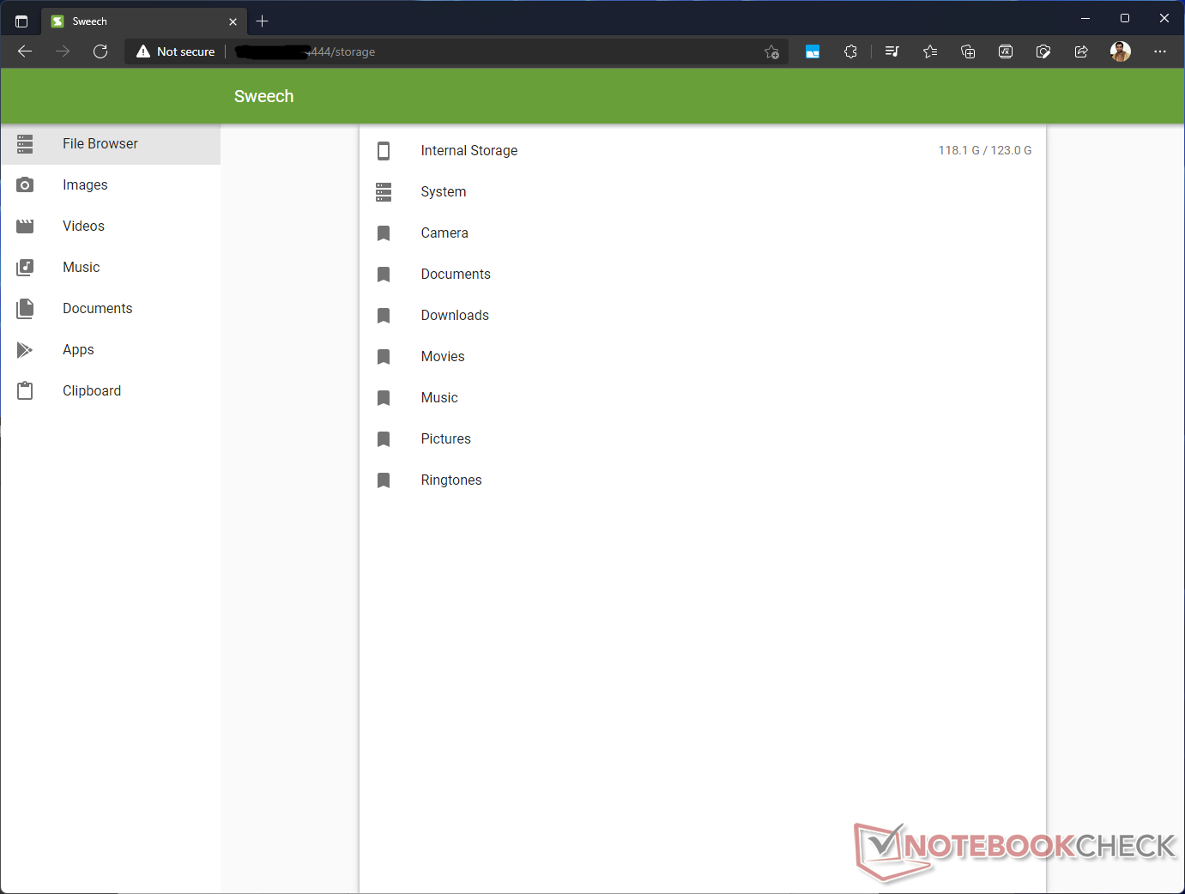Open the tab actions menu icon
This screenshot has width=1185, height=894.
point(21,21)
